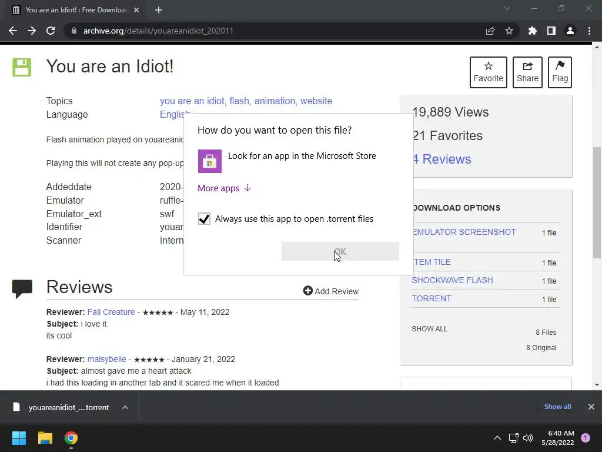Open the network status tray icon

(514, 438)
